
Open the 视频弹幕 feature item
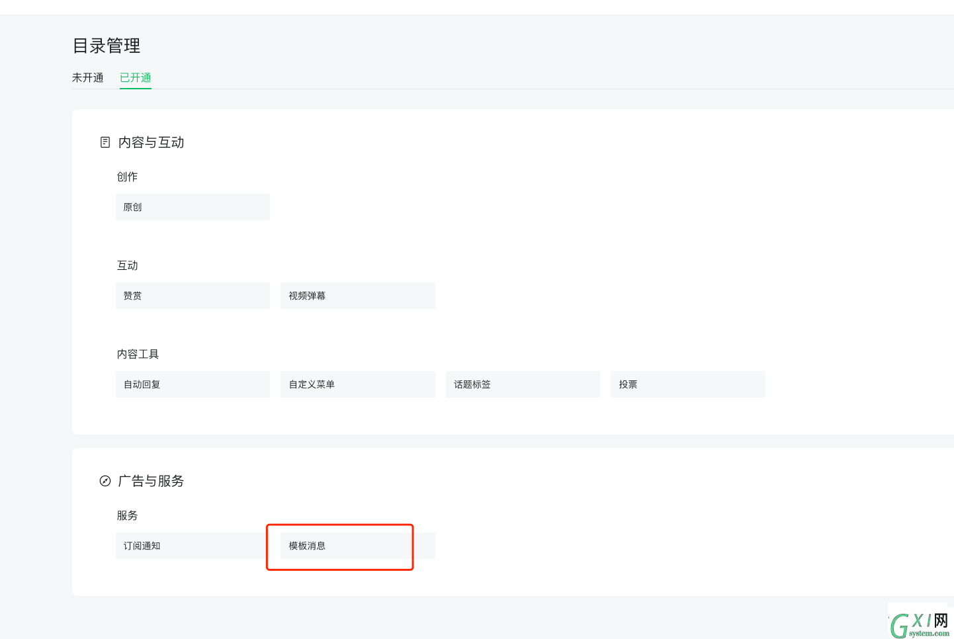pos(358,296)
